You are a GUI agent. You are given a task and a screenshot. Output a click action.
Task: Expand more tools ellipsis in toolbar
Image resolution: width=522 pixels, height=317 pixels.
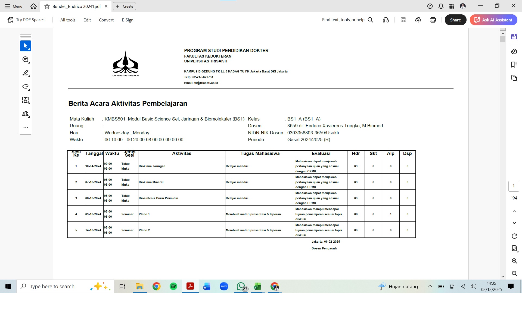pyautogui.click(x=26, y=127)
